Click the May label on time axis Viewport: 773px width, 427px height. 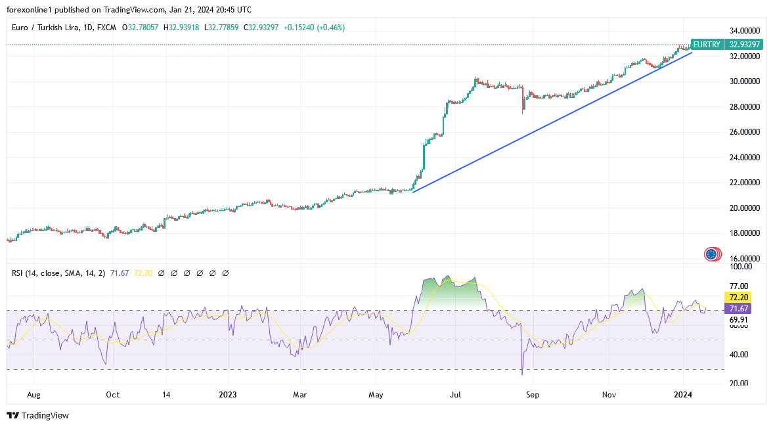pos(376,394)
